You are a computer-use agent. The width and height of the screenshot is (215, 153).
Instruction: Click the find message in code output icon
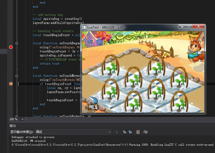(117, 132)
